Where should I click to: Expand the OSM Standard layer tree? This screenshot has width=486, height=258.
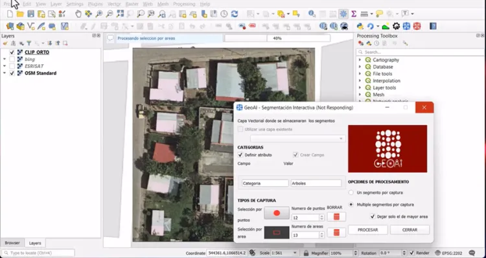[5, 73]
